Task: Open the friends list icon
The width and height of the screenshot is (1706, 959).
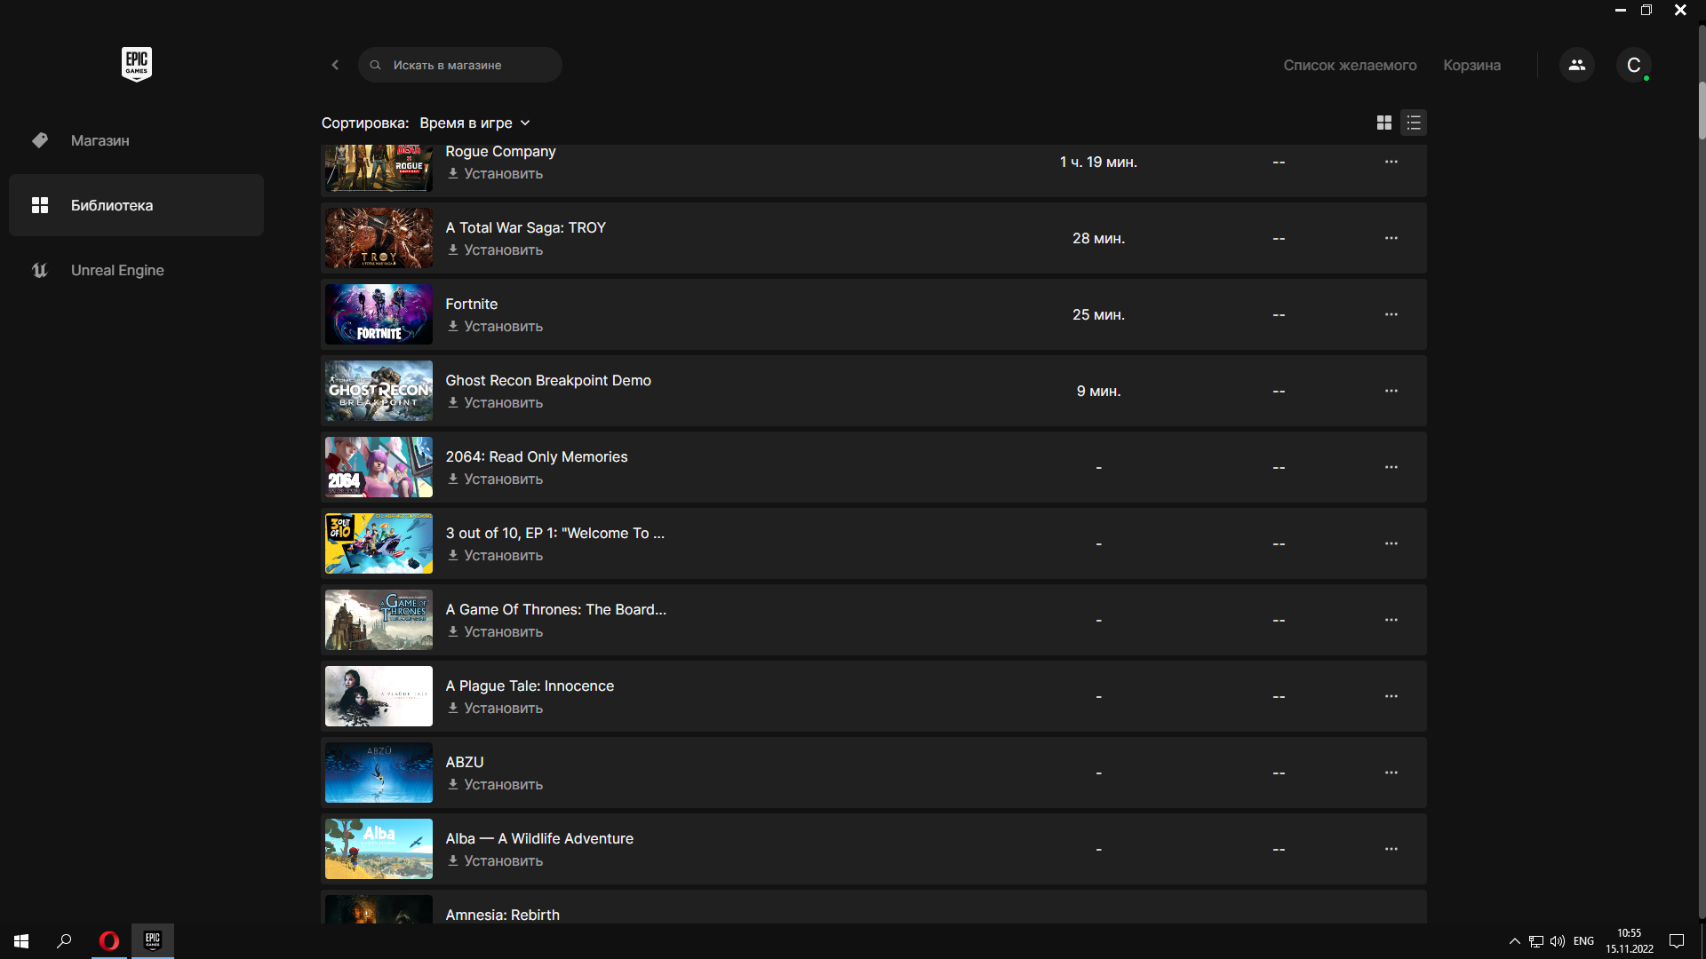Action: 1577,65
